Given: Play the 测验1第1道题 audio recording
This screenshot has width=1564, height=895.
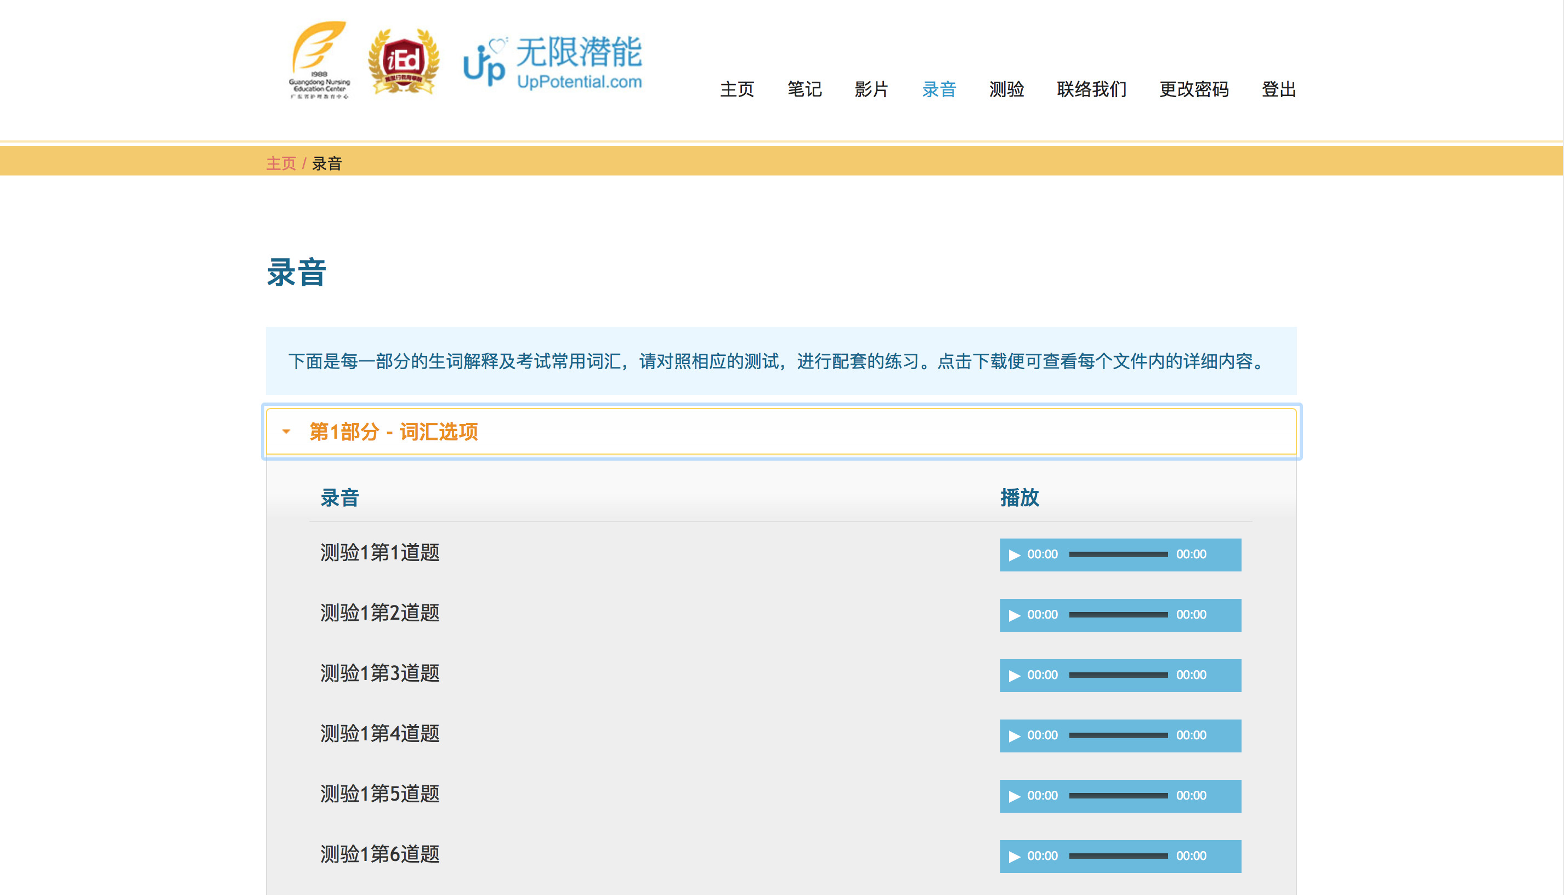Looking at the screenshot, I should point(1014,555).
